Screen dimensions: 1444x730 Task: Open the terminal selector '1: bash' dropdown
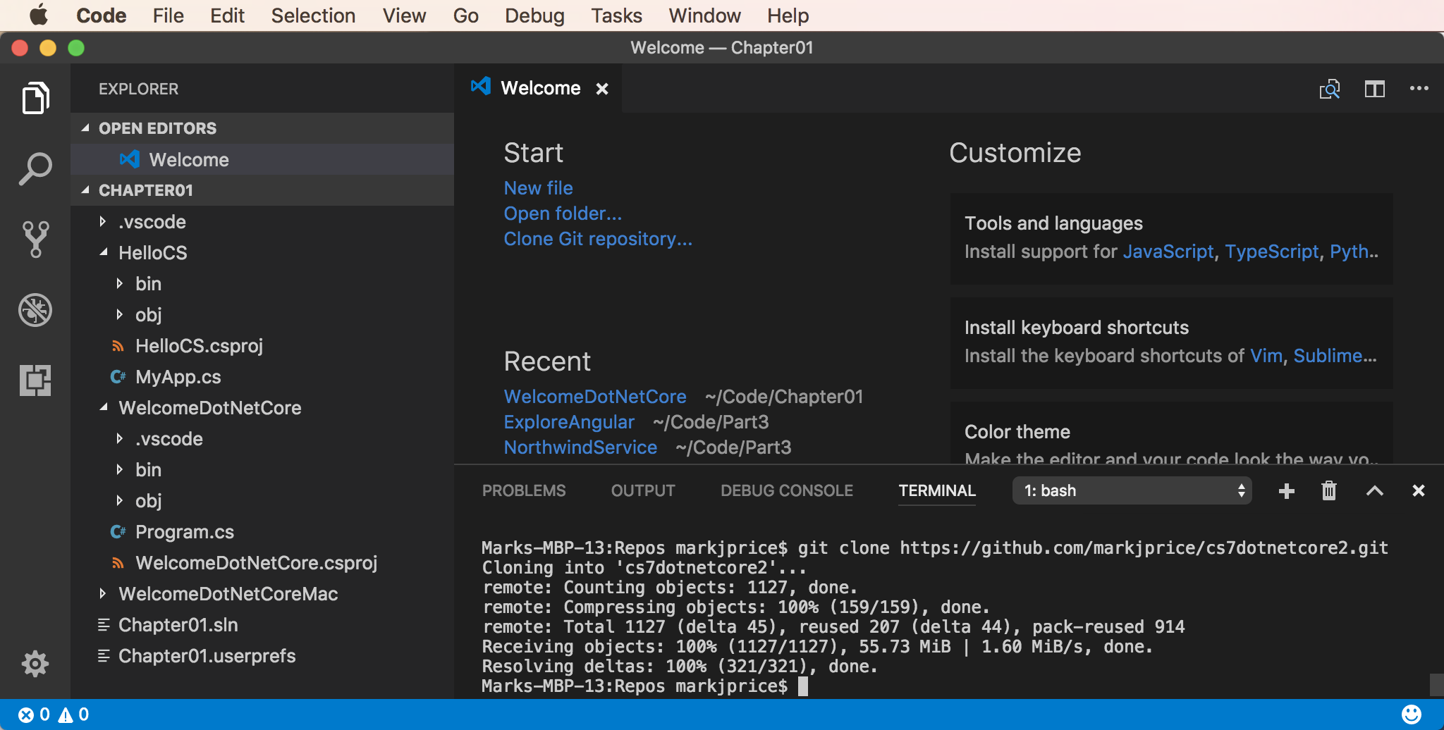pyautogui.click(x=1132, y=490)
